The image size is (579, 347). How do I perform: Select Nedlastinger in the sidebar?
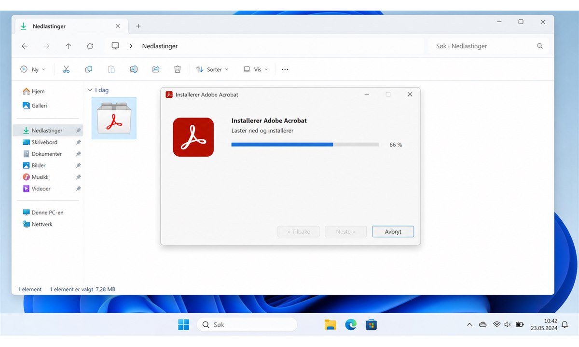click(47, 131)
